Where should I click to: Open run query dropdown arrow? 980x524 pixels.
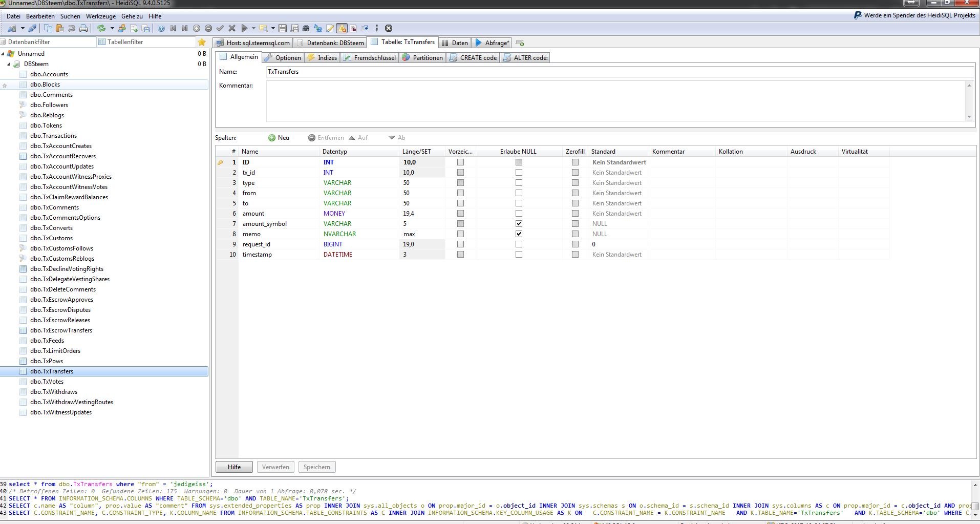[253, 28]
